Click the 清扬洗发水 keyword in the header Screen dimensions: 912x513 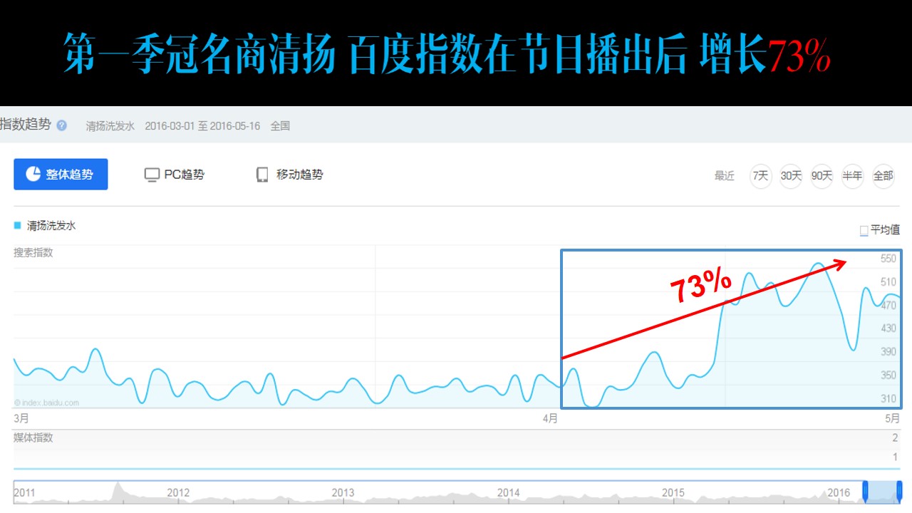[110, 126]
